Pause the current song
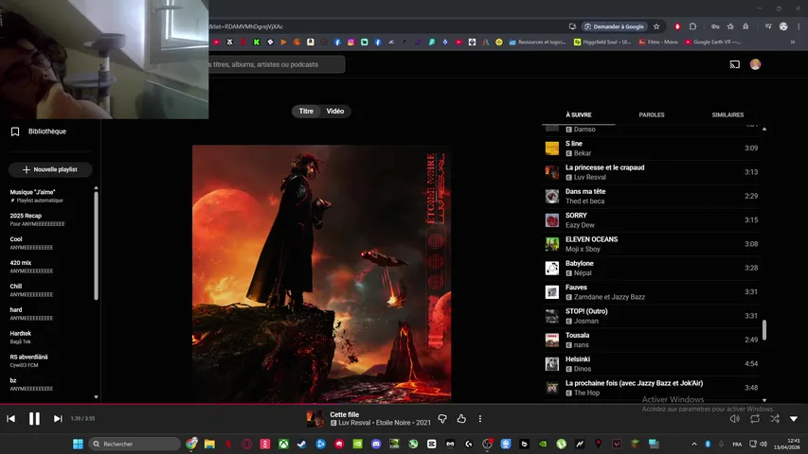This screenshot has height=454, width=808. coord(34,419)
